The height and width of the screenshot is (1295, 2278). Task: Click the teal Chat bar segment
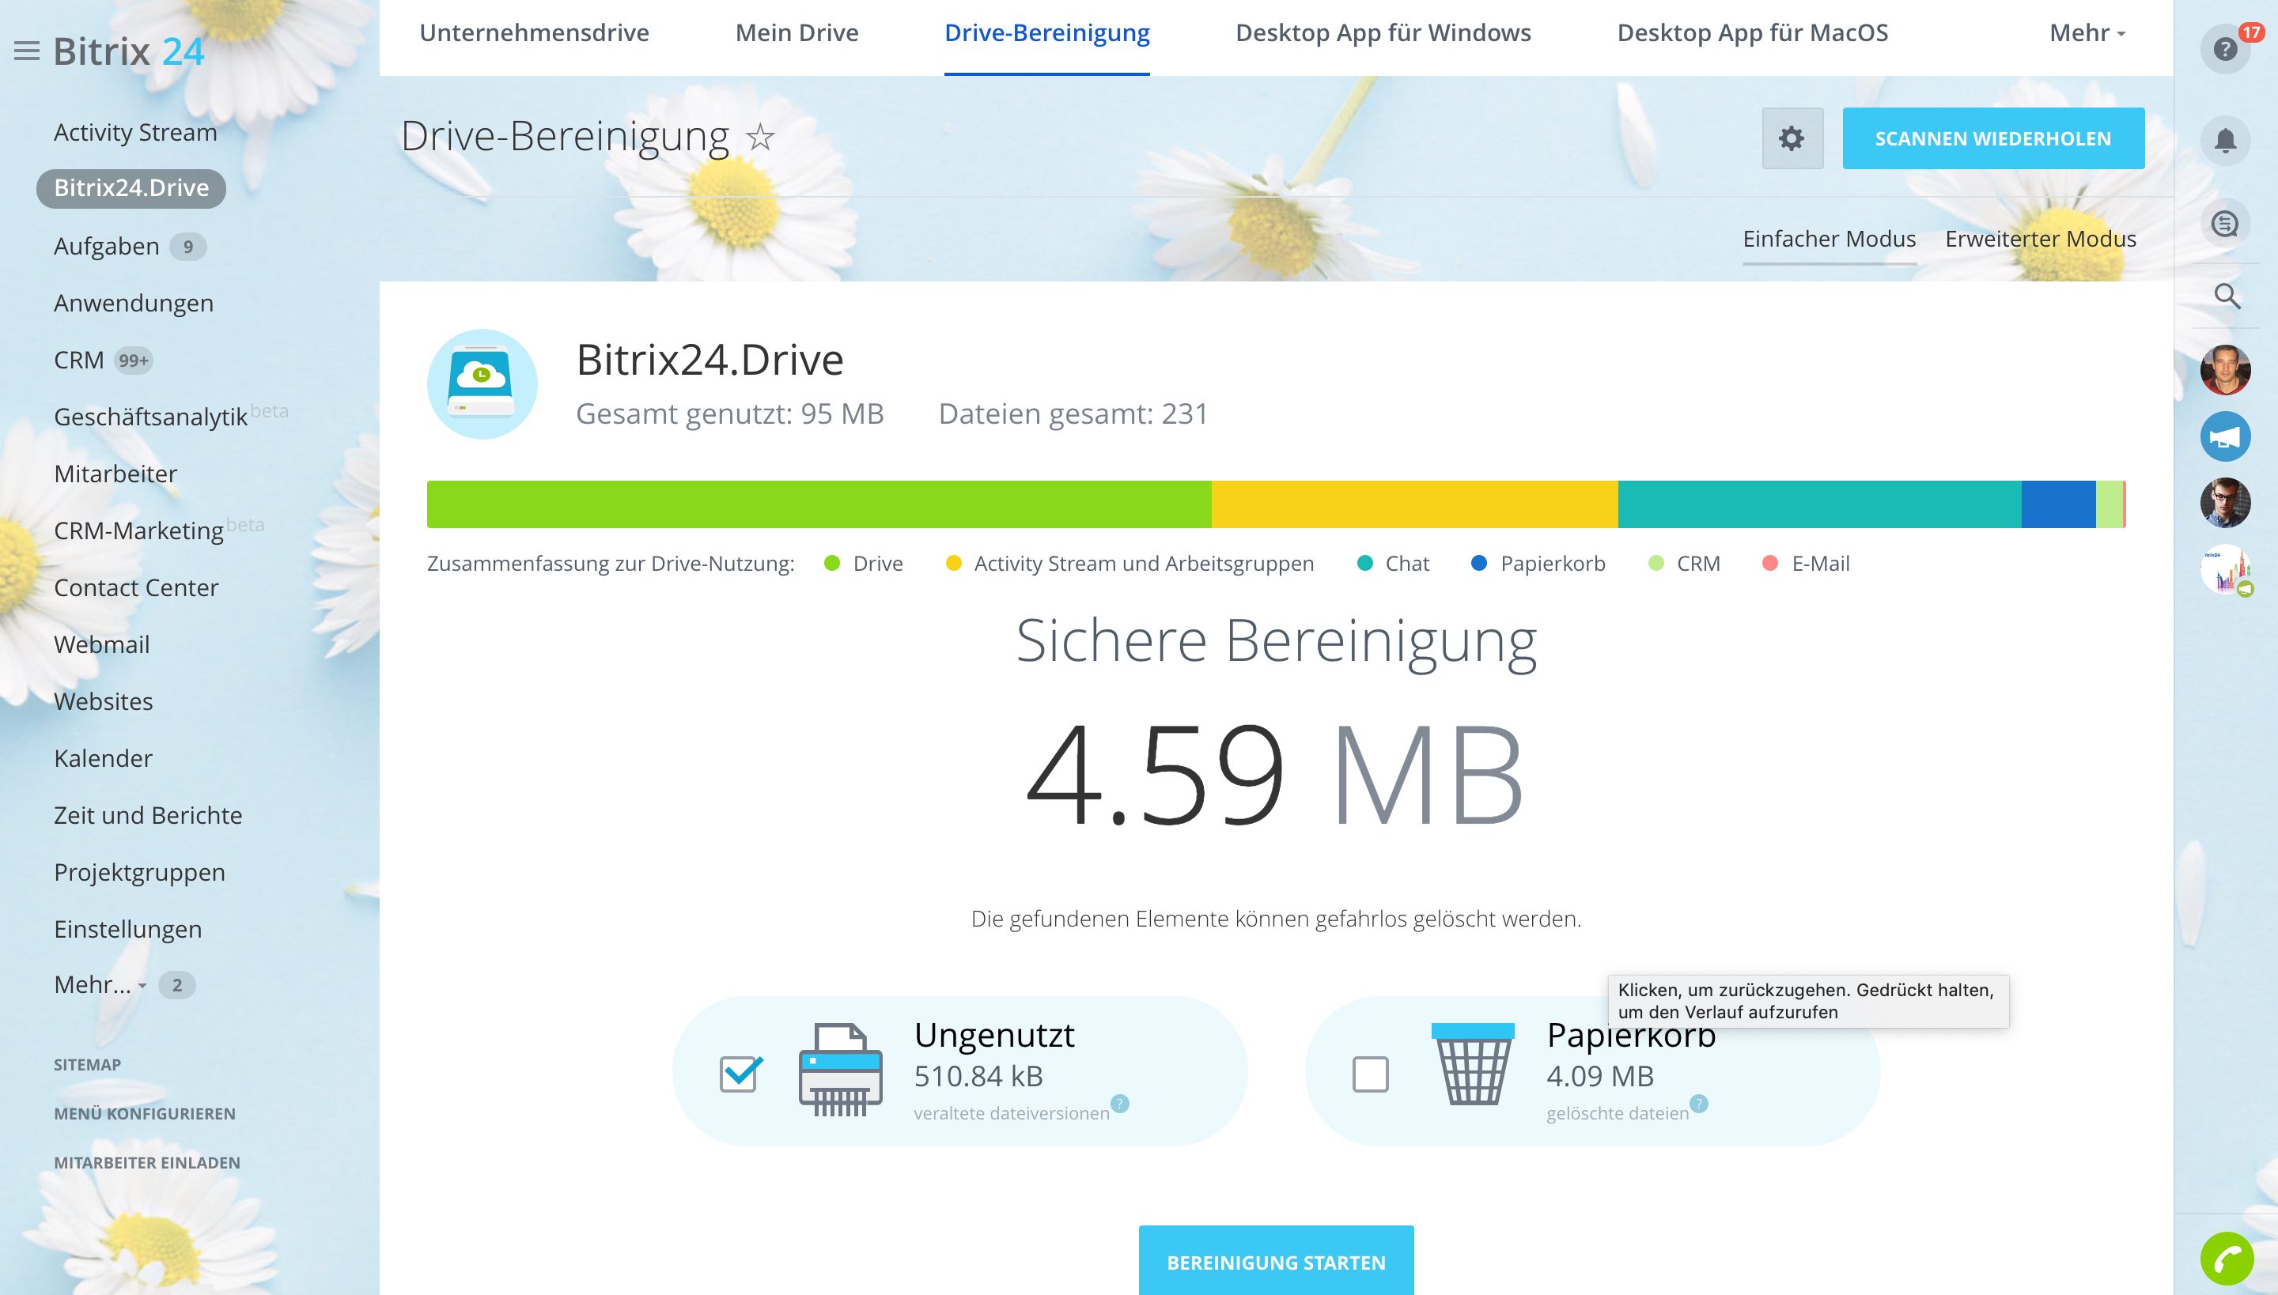tap(1819, 504)
